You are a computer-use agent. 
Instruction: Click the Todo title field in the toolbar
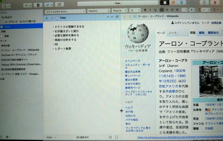[x=118, y=3]
